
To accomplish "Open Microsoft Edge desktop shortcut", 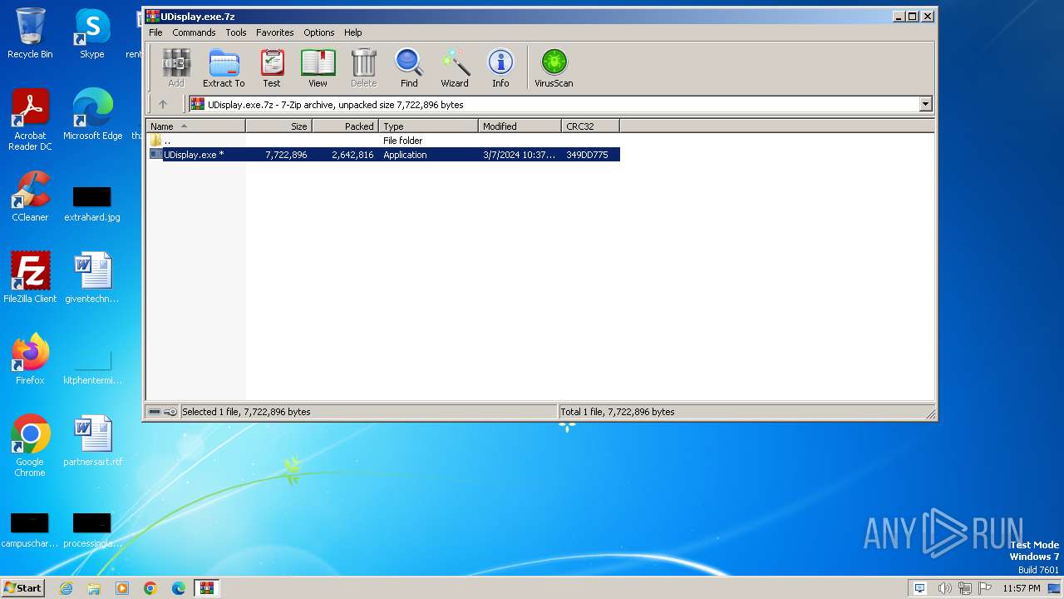I will [92, 115].
